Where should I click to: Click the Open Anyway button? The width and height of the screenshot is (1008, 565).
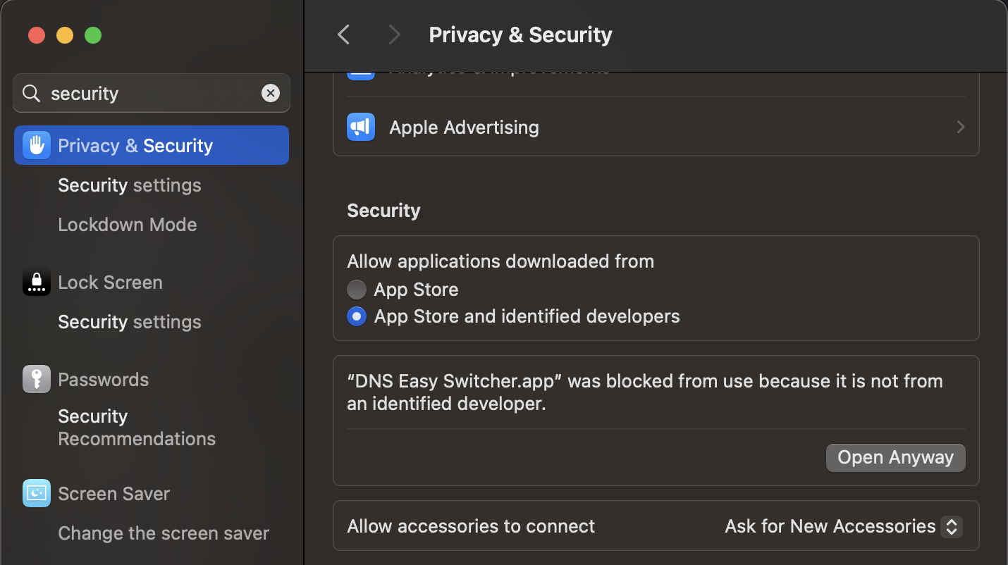[x=895, y=457]
